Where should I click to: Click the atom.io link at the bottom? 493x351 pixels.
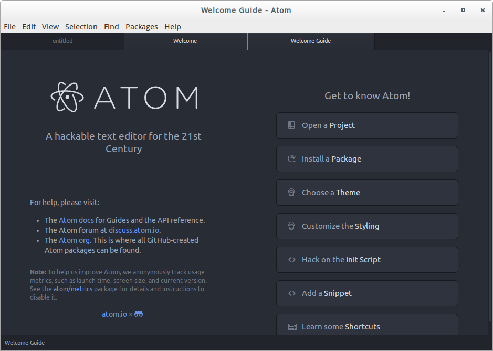(x=114, y=314)
